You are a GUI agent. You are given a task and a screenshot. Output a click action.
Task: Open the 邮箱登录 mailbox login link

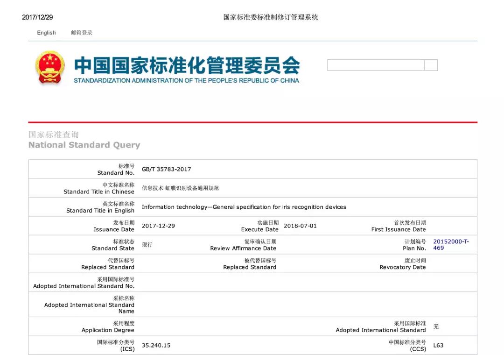tap(82, 33)
